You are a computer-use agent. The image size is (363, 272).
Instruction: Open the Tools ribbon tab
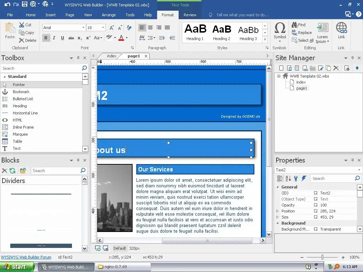coord(130,15)
